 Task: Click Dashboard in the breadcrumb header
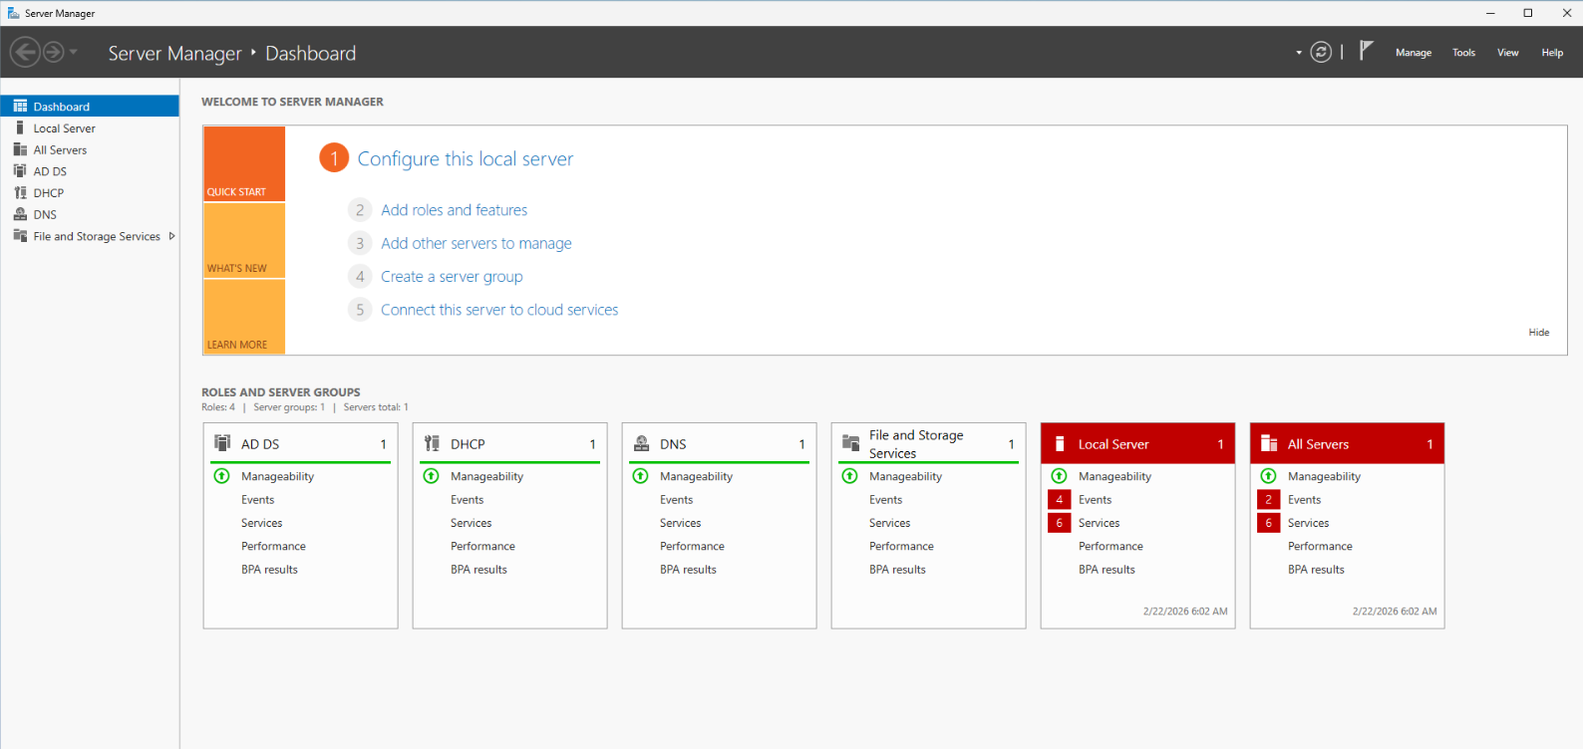(310, 53)
